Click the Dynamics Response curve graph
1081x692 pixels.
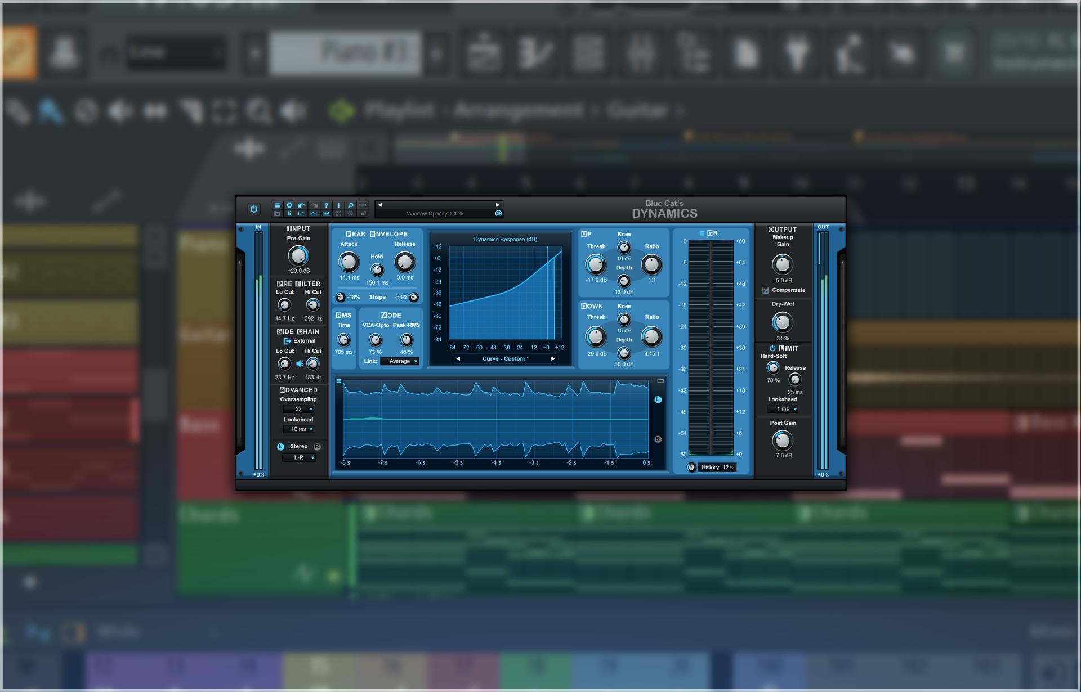505,292
